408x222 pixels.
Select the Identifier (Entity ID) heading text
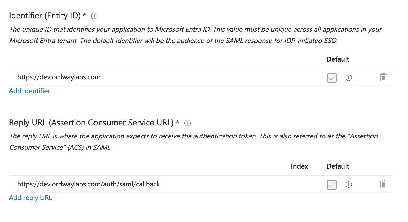[45, 15]
